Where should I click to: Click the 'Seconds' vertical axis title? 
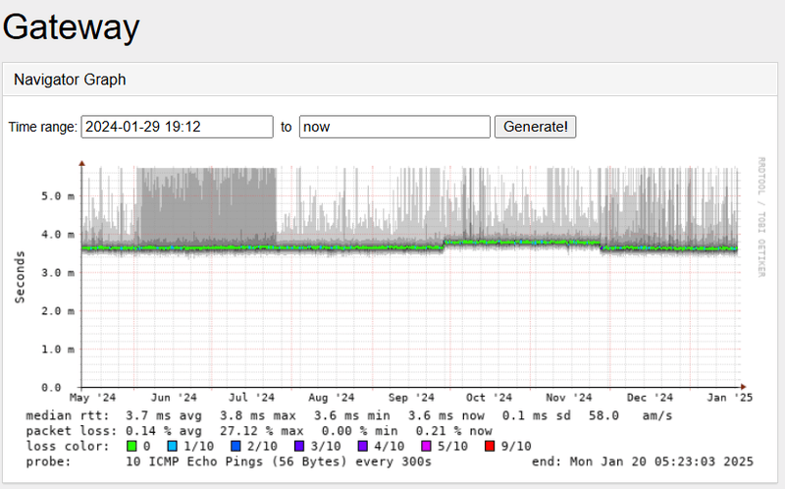[20, 275]
